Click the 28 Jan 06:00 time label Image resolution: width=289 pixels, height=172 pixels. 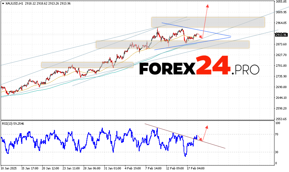[92, 168]
